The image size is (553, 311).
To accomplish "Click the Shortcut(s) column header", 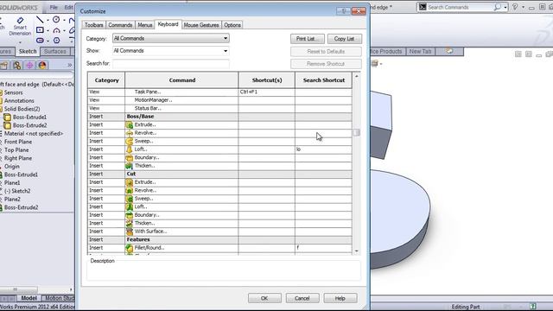I will [x=267, y=80].
